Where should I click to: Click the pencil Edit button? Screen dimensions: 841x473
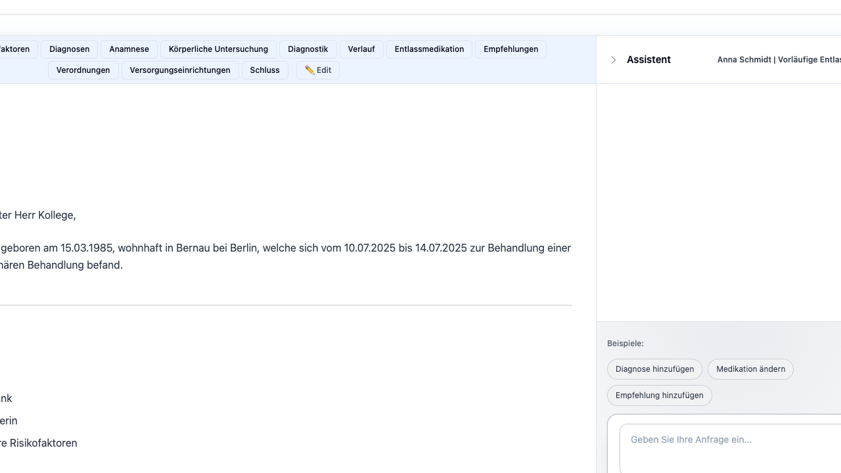click(318, 70)
